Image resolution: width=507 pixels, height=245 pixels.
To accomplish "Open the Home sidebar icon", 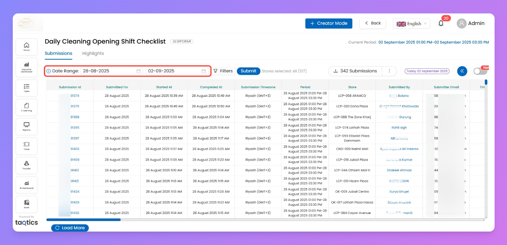I will click(x=27, y=47).
